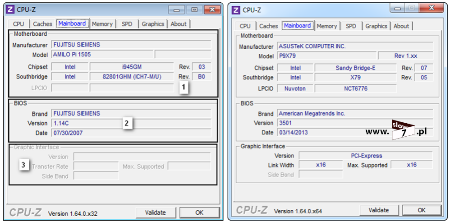
Task: Select the 82801GHM (ICH7-M/U) southbridge value
Action: pyautogui.click(x=132, y=77)
